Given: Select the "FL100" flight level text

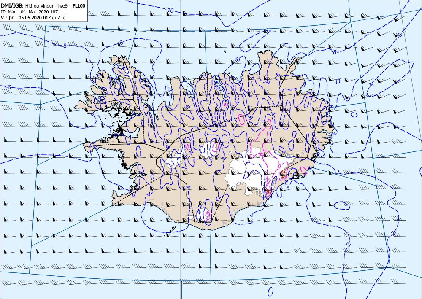Looking at the screenshot, I should 79,5.
